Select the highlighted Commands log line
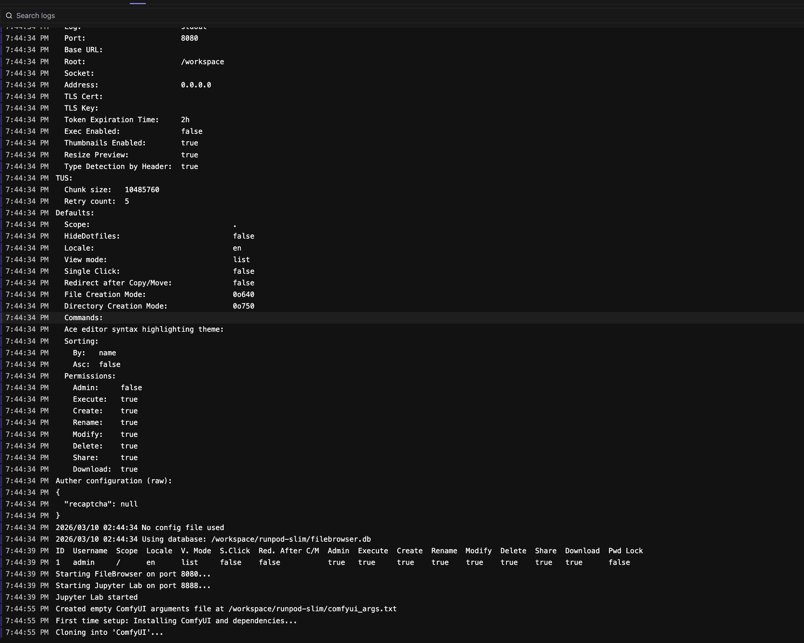 (x=83, y=318)
